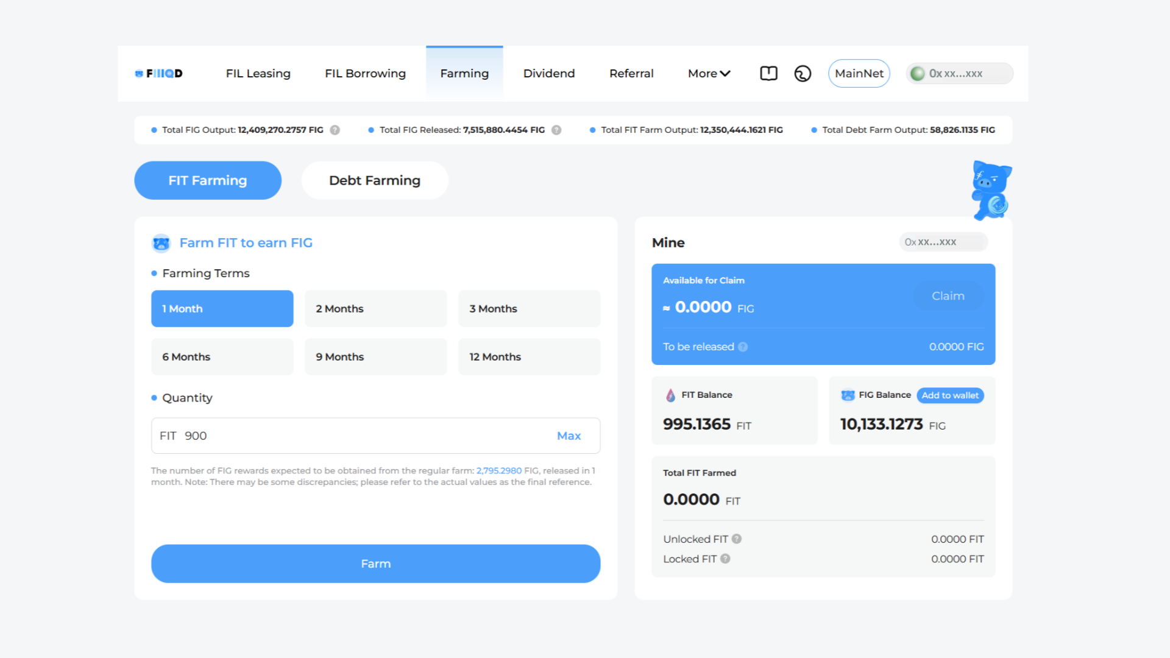Click the circular history icon in header
The height and width of the screenshot is (658, 1170).
click(x=803, y=74)
